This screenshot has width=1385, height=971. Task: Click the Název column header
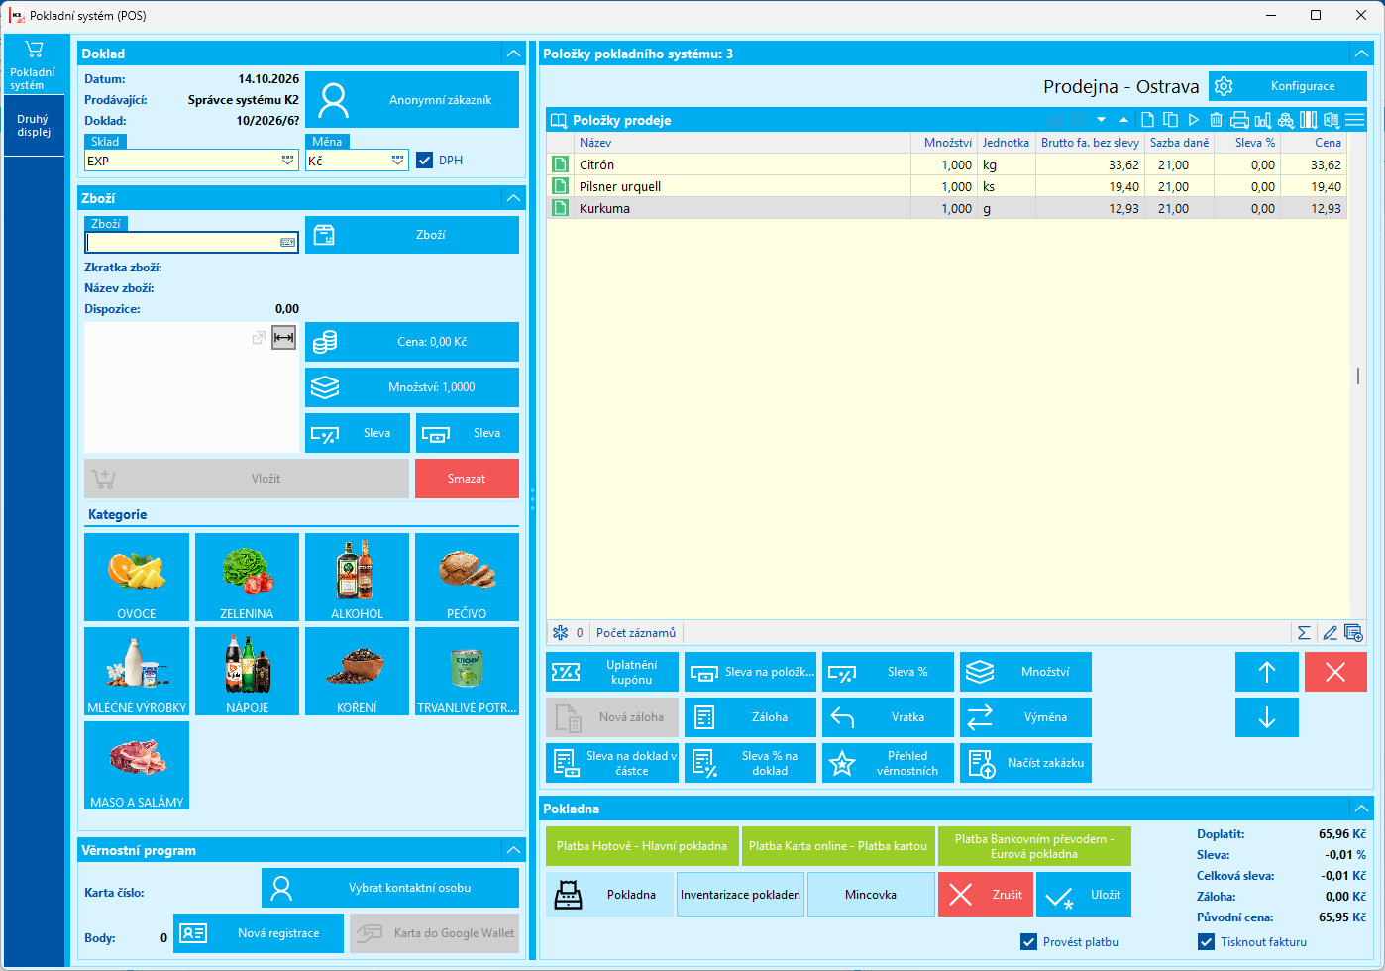(x=741, y=143)
